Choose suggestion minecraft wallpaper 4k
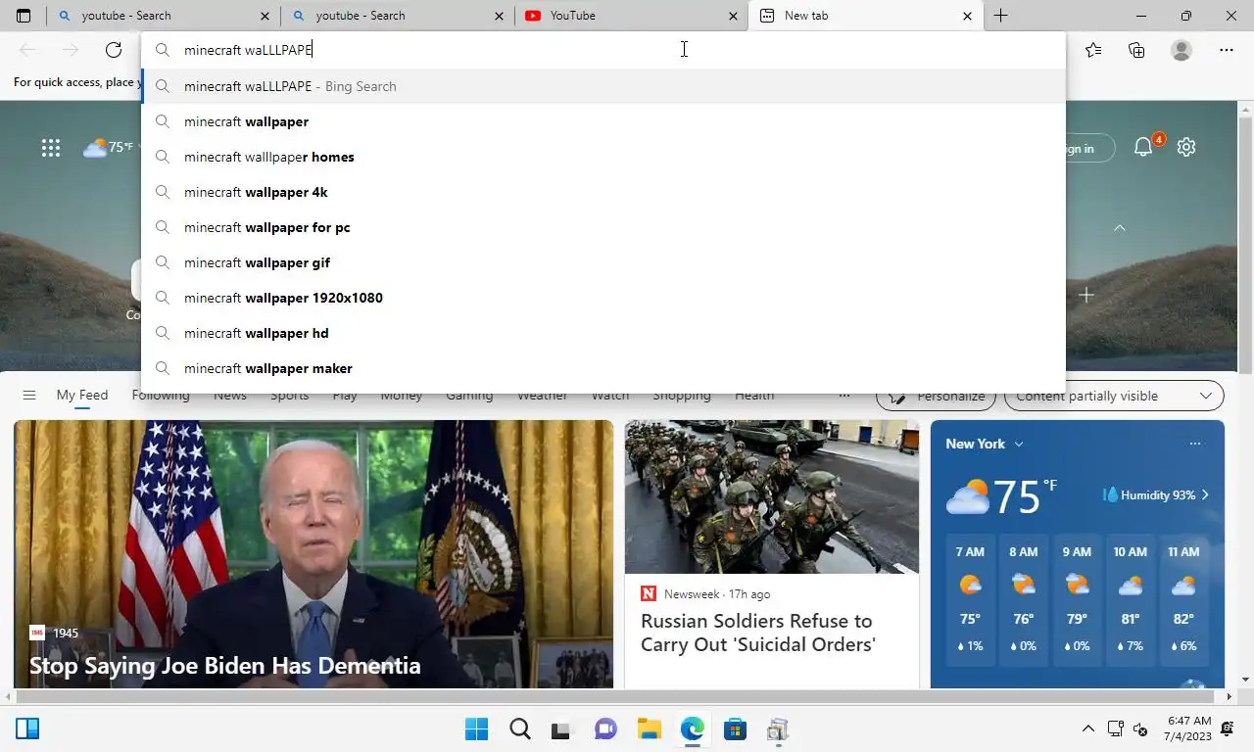The width and height of the screenshot is (1254, 752). (603, 192)
